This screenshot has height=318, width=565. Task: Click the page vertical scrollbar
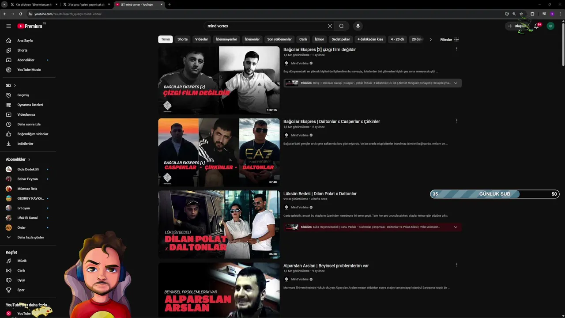coord(563,44)
